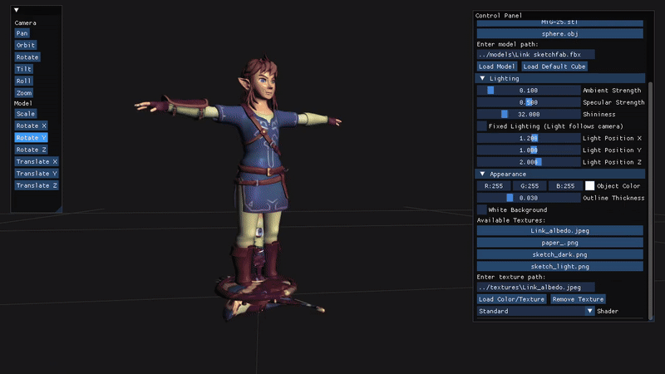Click the Remove Texture button
Viewport: 665px width, 374px height.
(x=578, y=299)
